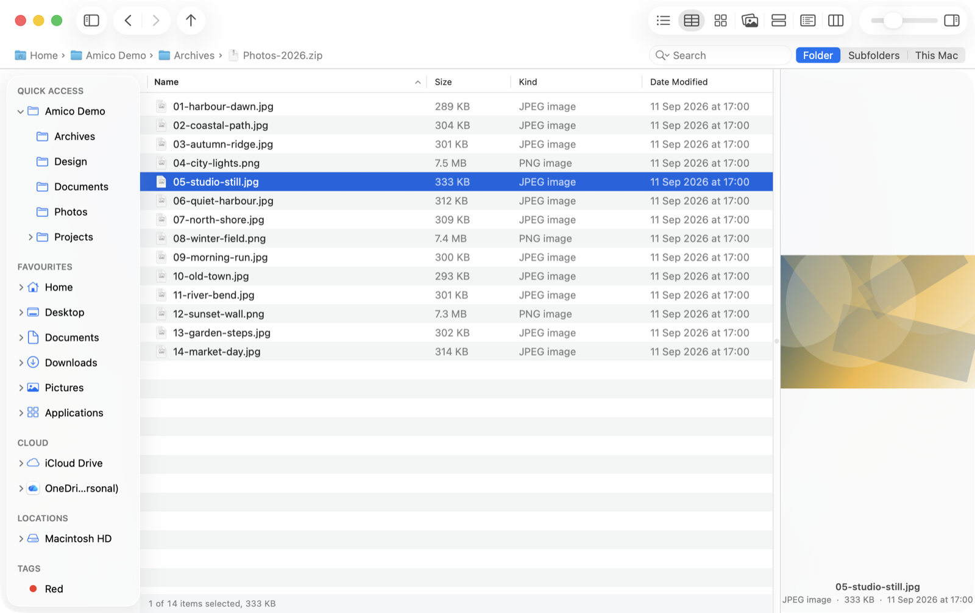This screenshot has width=975, height=613.
Task: Sort by the Size column header
Action: (x=469, y=82)
